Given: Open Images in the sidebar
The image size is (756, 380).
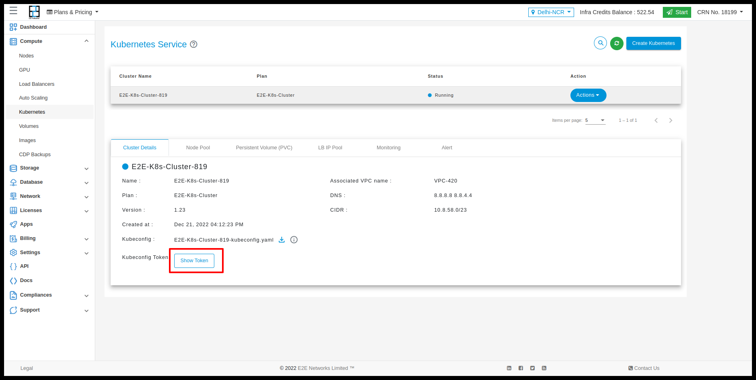Looking at the screenshot, I should click(x=27, y=140).
